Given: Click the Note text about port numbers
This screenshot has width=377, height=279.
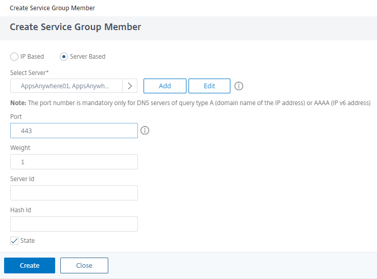Looking at the screenshot, I should 190,103.
